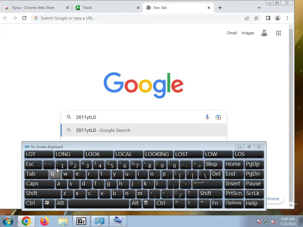The width and height of the screenshot is (303, 227).
Task: Pick the LOOK word prediction
Action: (99, 154)
